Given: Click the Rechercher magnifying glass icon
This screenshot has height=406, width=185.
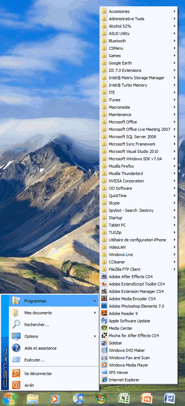Looking at the screenshot, I should 16,325.
